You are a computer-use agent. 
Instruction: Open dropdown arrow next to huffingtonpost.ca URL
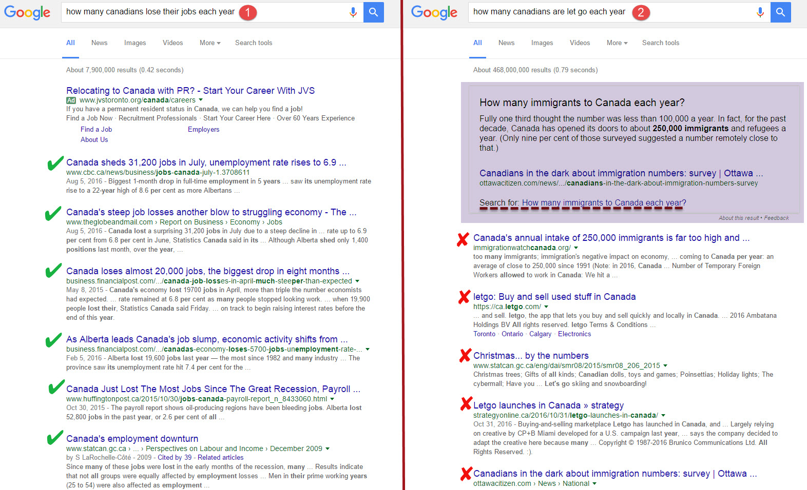click(x=332, y=399)
